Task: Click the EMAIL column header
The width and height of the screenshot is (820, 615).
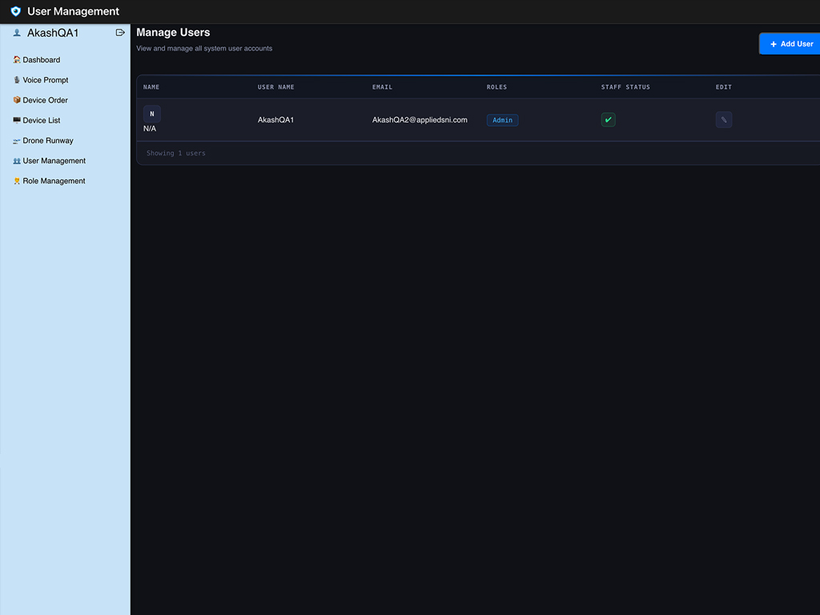Action: tap(382, 86)
